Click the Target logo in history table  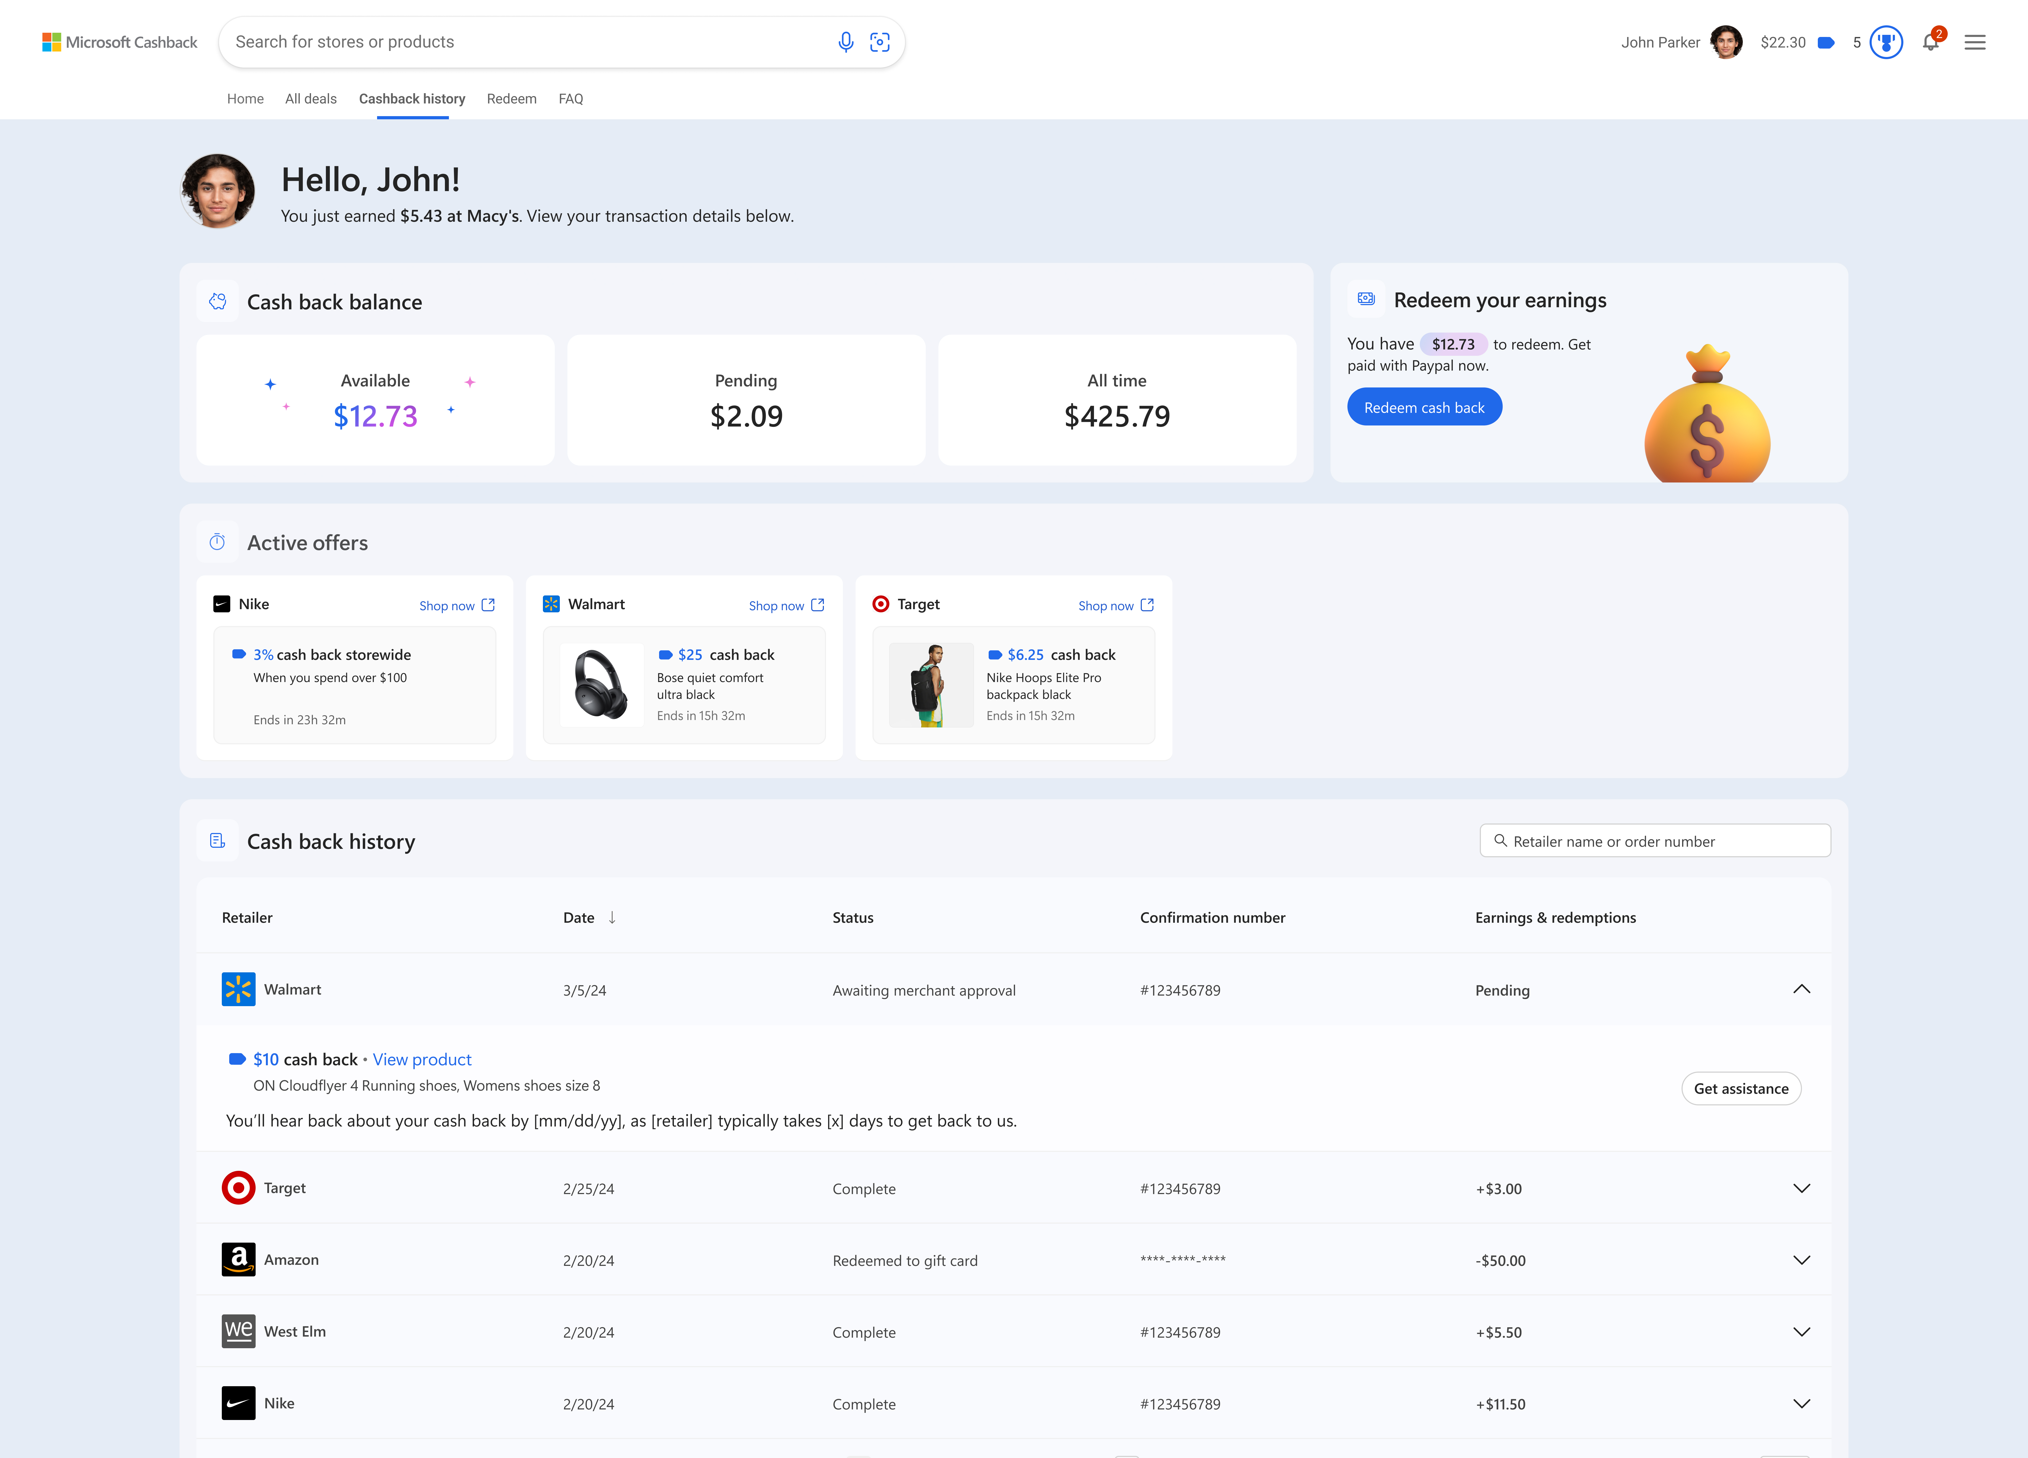pos(239,1188)
